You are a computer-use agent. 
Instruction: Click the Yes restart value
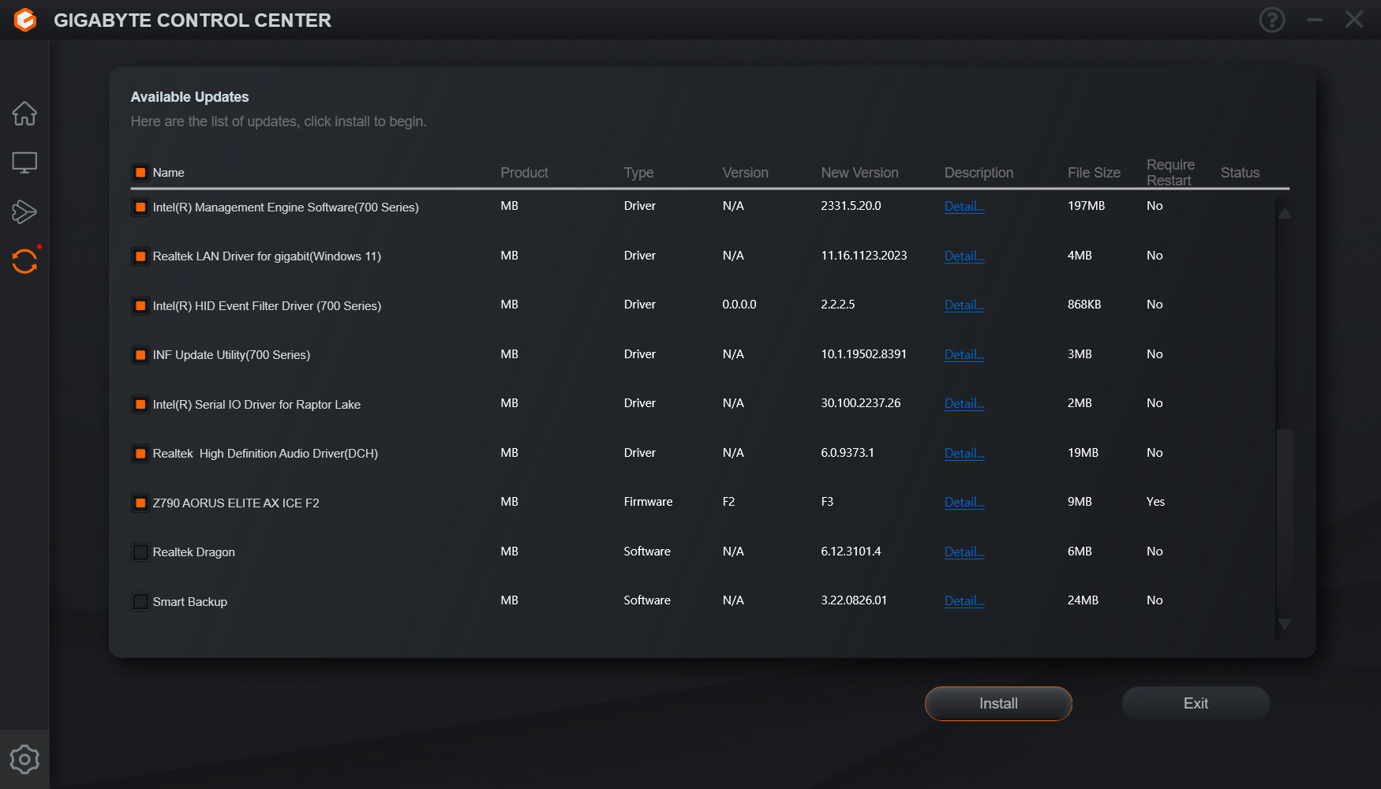(1155, 502)
